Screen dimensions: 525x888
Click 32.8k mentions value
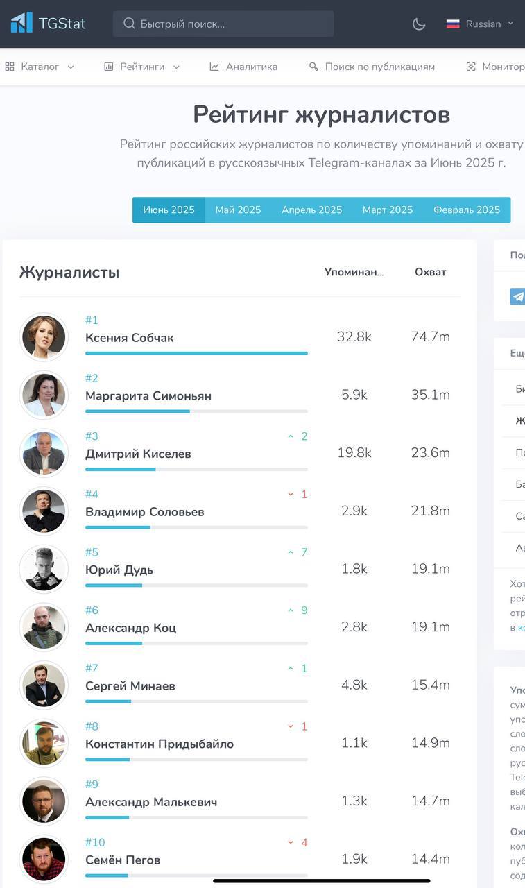pyautogui.click(x=354, y=337)
